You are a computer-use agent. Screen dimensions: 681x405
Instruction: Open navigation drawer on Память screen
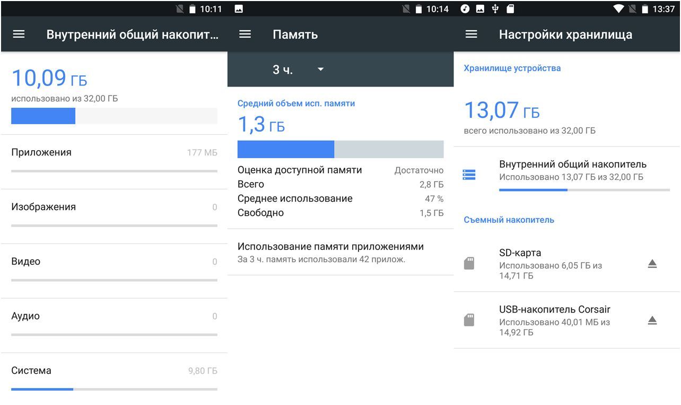(245, 34)
